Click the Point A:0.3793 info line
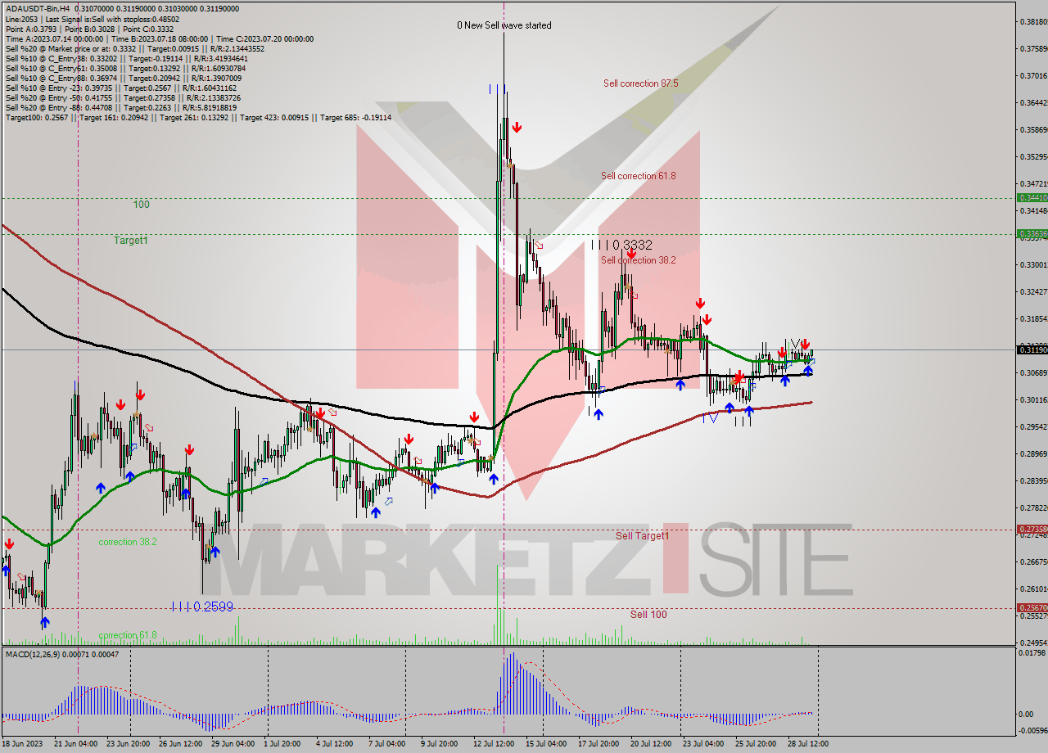The width and height of the screenshot is (1048, 753). pyautogui.click(x=88, y=29)
